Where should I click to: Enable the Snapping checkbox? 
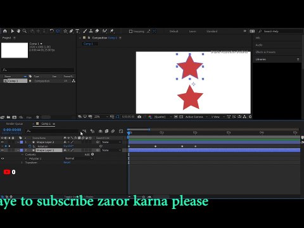pyautogui.click(x=130, y=31)
